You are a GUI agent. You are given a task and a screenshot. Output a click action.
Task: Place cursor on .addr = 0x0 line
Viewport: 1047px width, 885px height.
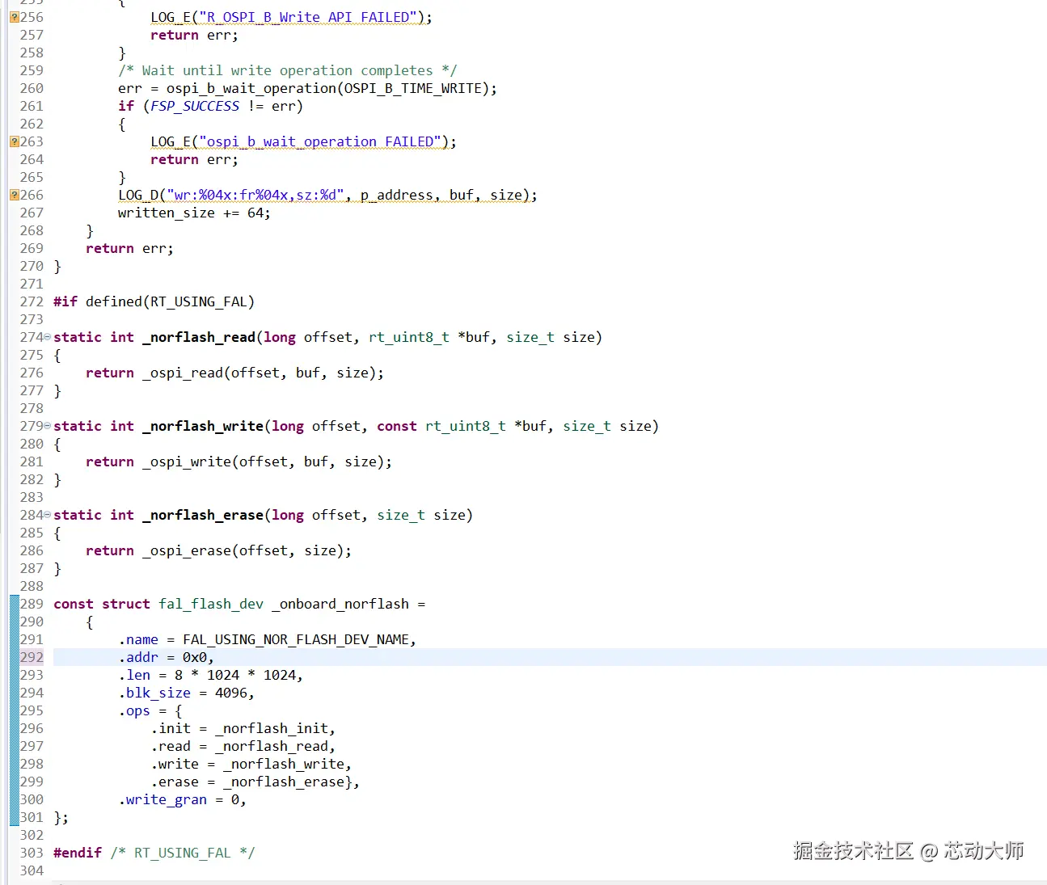click(550, 657)
